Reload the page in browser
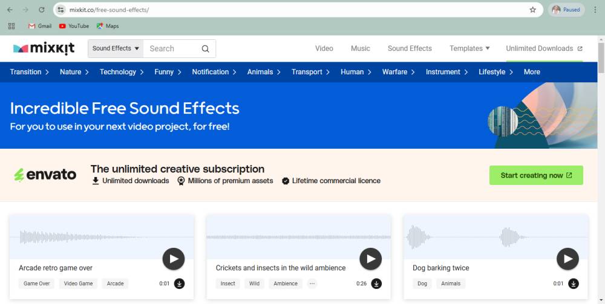This screenshot has height=304, width=605. point(42,10)
